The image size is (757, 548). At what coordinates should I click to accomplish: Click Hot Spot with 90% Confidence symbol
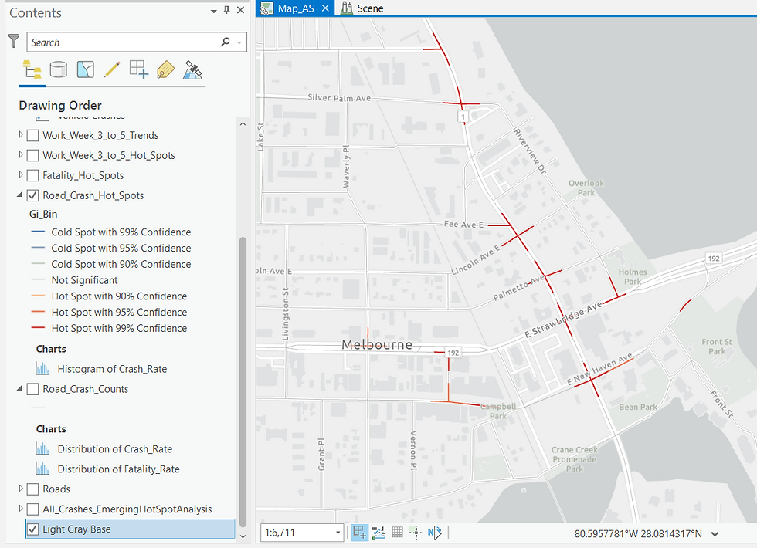pyautogui.click(x=38, y=296)
